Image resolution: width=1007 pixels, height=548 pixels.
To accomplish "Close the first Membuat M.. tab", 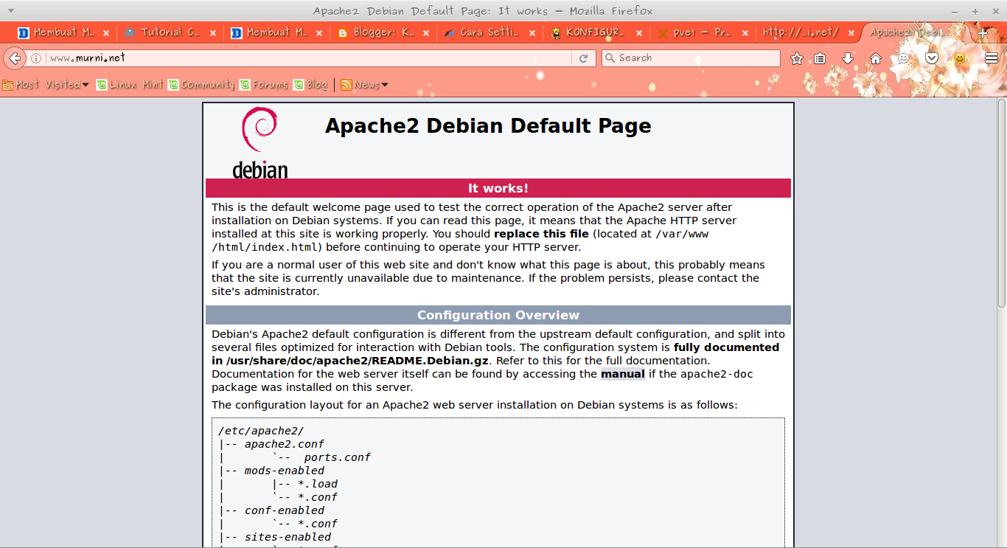I will pyautogui.click(x=106, y=33).
